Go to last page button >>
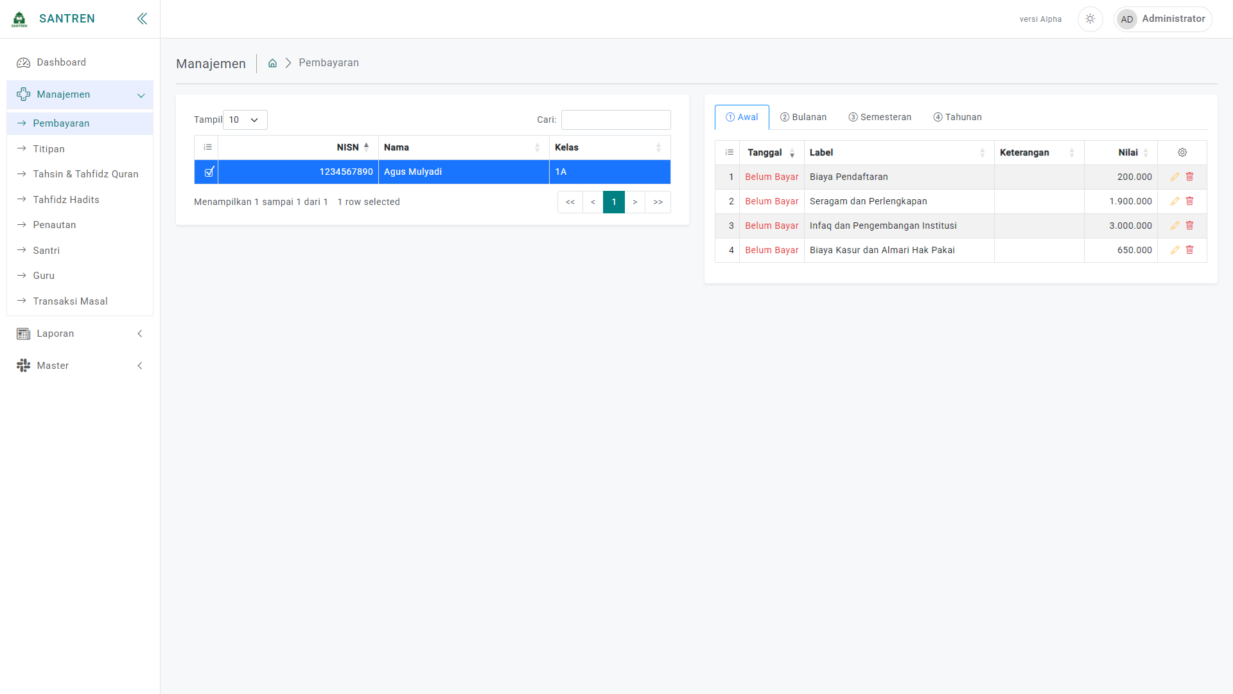The height and width of the screenshot is (694, 1233). point(658,202)
